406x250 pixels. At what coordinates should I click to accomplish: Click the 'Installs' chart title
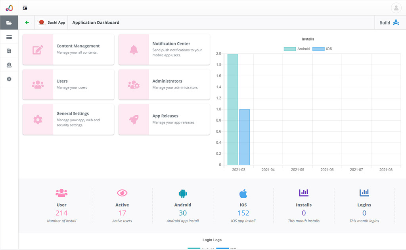(x=308, y=39)
